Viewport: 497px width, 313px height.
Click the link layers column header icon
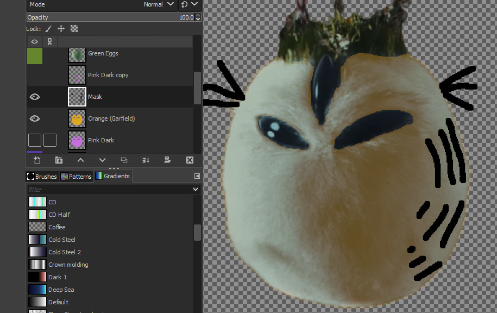[x=50, y=41]
